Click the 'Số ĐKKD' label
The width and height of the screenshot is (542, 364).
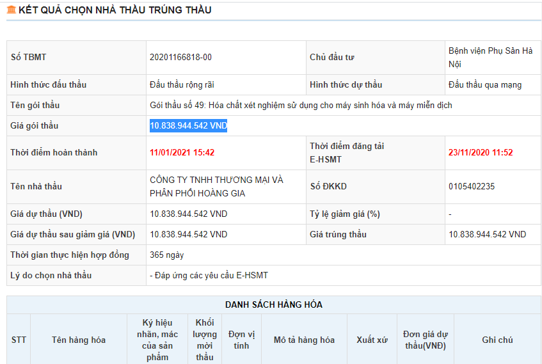click(328, 186)
